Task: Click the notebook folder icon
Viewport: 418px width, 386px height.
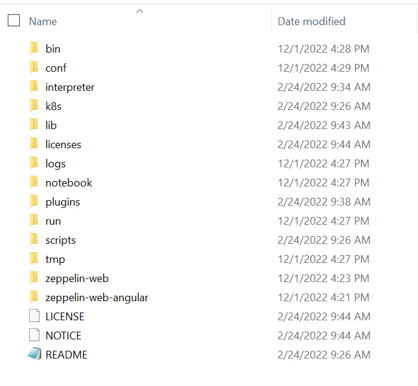Action: point(35,182)
